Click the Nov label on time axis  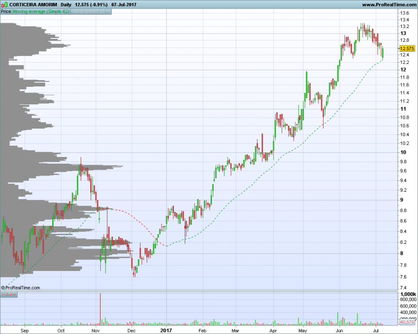[x=95, y=331]
